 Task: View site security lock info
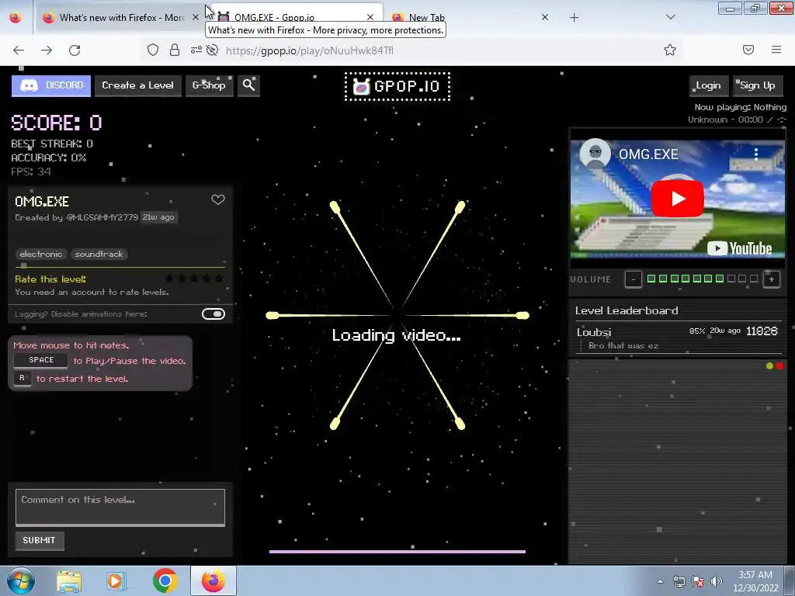click(x=175, y=50)
